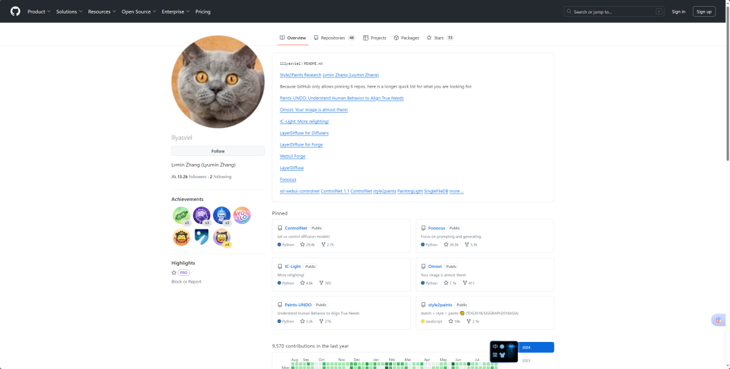Screen dimensions: 730x369
Task: Switch to the Stars tab
Action: coord(441,38)
